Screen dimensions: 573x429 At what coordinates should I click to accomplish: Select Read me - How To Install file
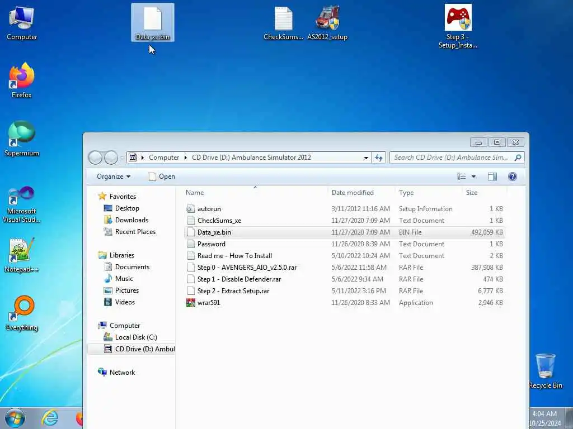(x=345, y=255)
